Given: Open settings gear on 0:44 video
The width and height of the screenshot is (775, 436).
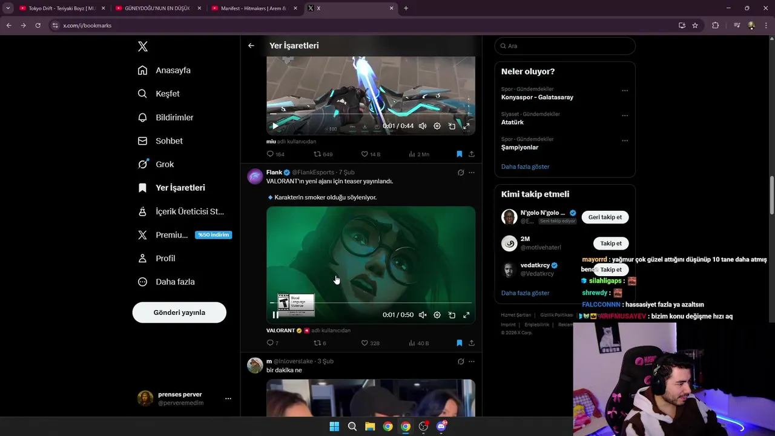Looking at the screenshot, I should tap(437, 126).
